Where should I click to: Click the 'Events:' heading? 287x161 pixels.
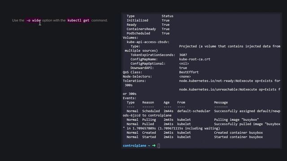(x=130, y=98)
